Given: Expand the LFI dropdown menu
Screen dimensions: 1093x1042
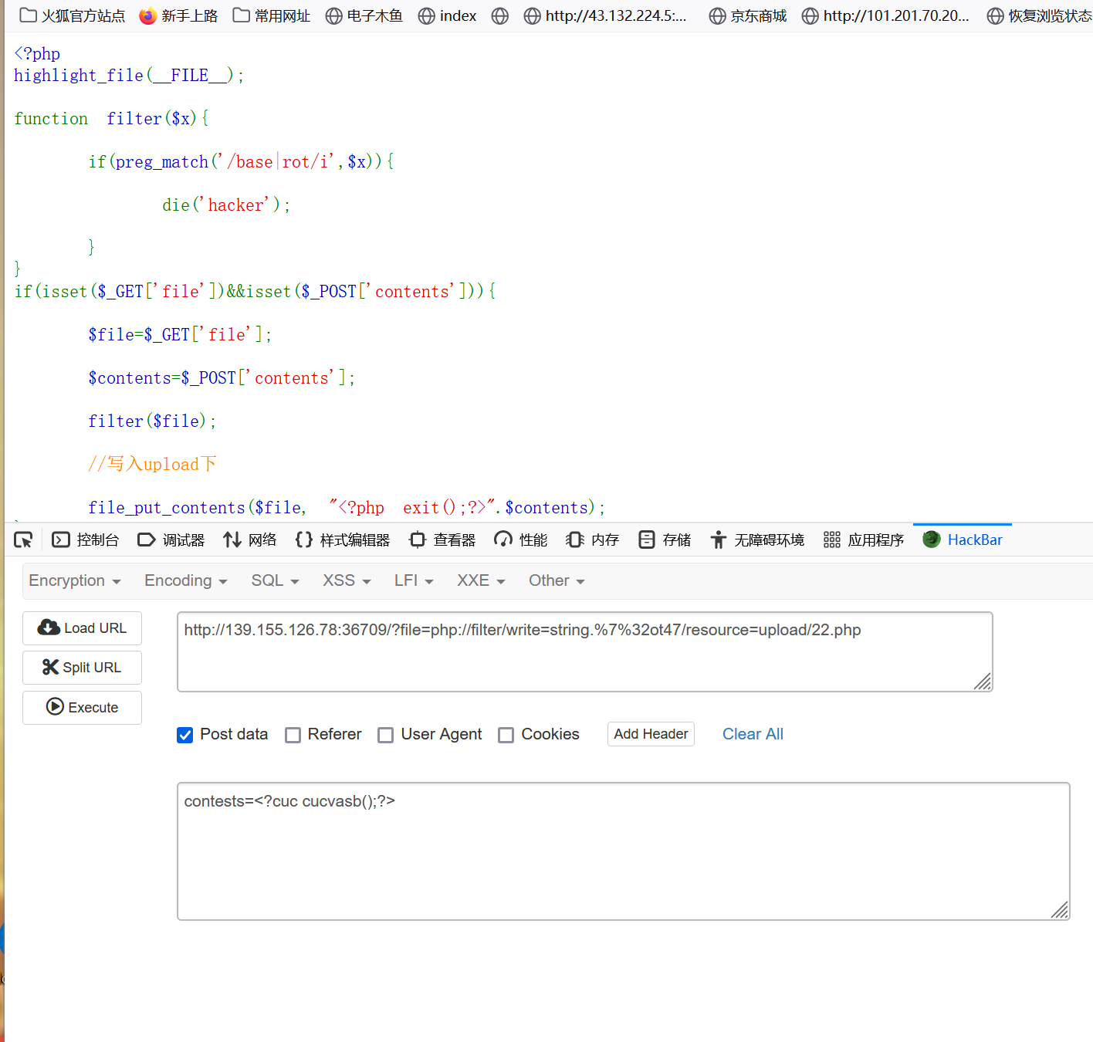Looking at the screenshot, I should [x=414, y=580].
